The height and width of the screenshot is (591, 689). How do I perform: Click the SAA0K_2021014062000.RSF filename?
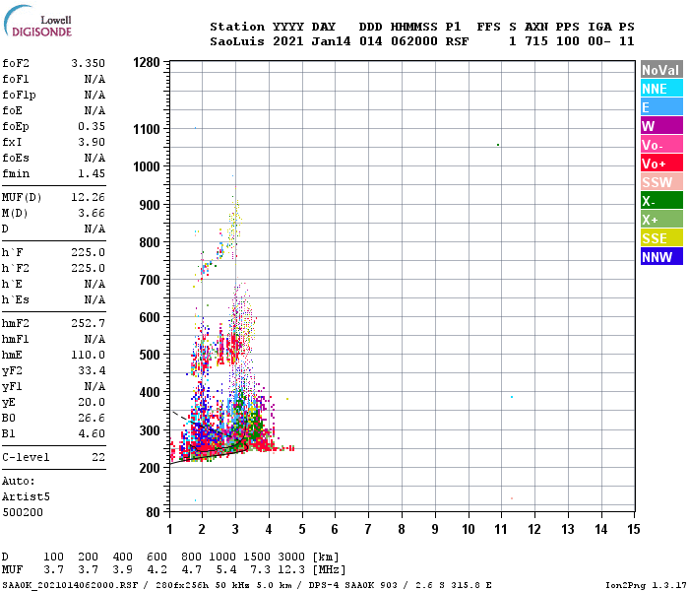(70, 585)
